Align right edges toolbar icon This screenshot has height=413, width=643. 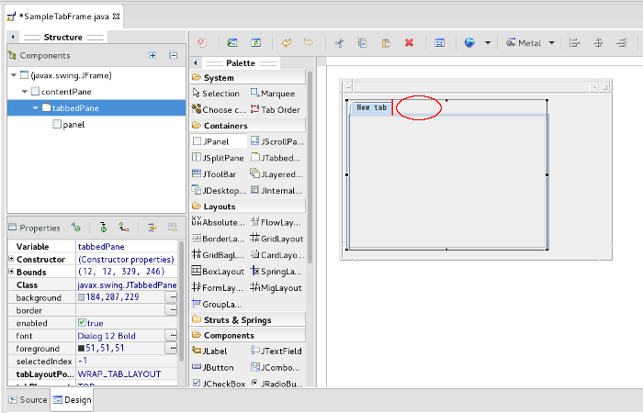[x=621, y=42]
